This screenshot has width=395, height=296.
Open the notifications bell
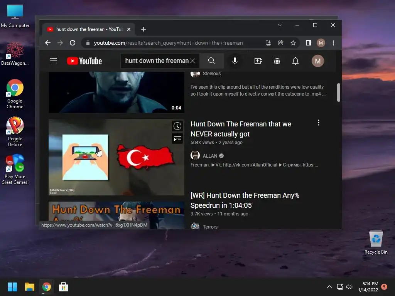(x=295, y=61)
